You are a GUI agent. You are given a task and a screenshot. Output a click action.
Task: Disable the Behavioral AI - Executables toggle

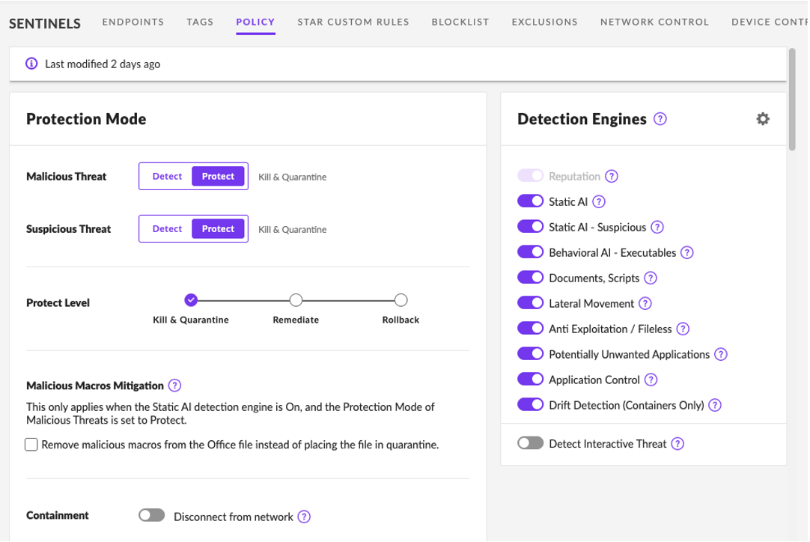pyautogui.click(x=530, y=253)
